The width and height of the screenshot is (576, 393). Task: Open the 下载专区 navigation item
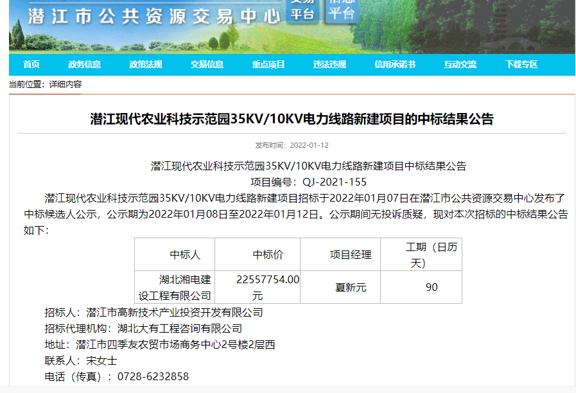click(x=521, y=64)
